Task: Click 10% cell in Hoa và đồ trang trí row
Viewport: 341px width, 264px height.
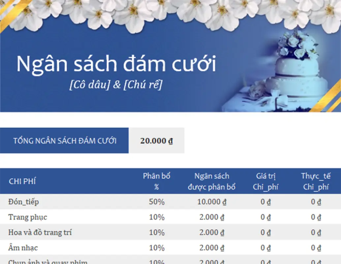Action: pos(157,232)
